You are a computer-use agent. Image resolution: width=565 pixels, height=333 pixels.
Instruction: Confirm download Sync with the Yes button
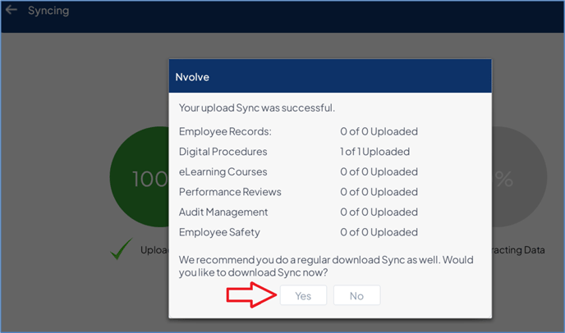(303, 295)
